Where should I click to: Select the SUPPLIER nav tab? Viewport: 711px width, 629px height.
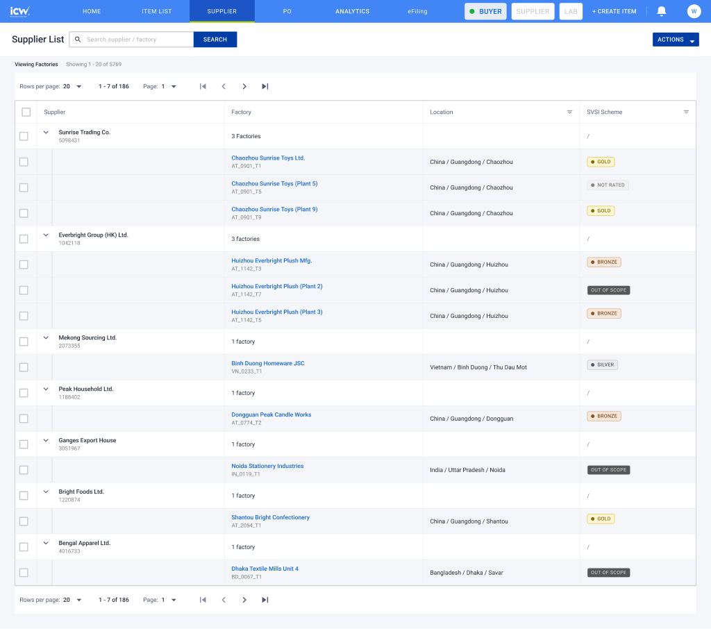pyautogui.click(x=221, y=11)
